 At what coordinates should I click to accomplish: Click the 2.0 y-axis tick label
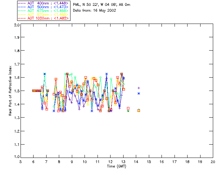(16, 25)
